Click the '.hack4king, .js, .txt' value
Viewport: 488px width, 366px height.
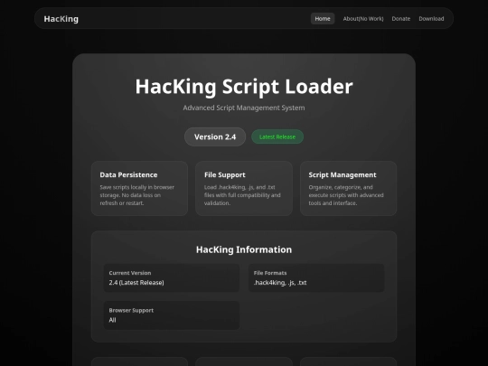tap(280, 283)
